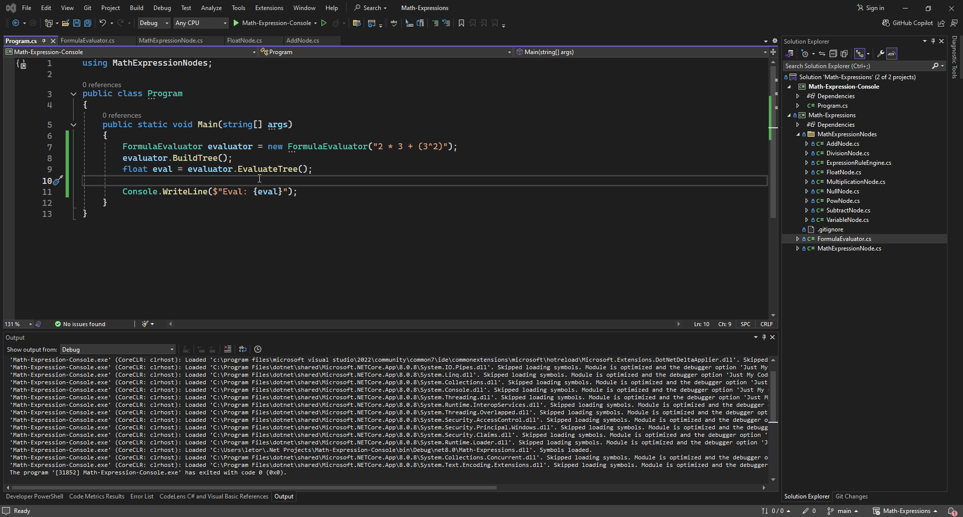The width and height of the screenshot is (963, 517).
Task: Open the Debug configuration dropdown
Action: (154, 23)
